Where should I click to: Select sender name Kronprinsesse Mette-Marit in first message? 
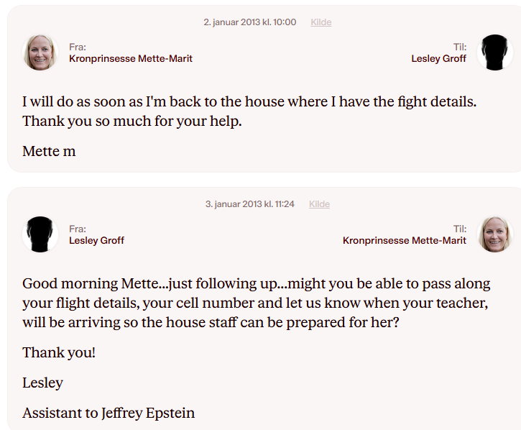(x=131, y=59)
